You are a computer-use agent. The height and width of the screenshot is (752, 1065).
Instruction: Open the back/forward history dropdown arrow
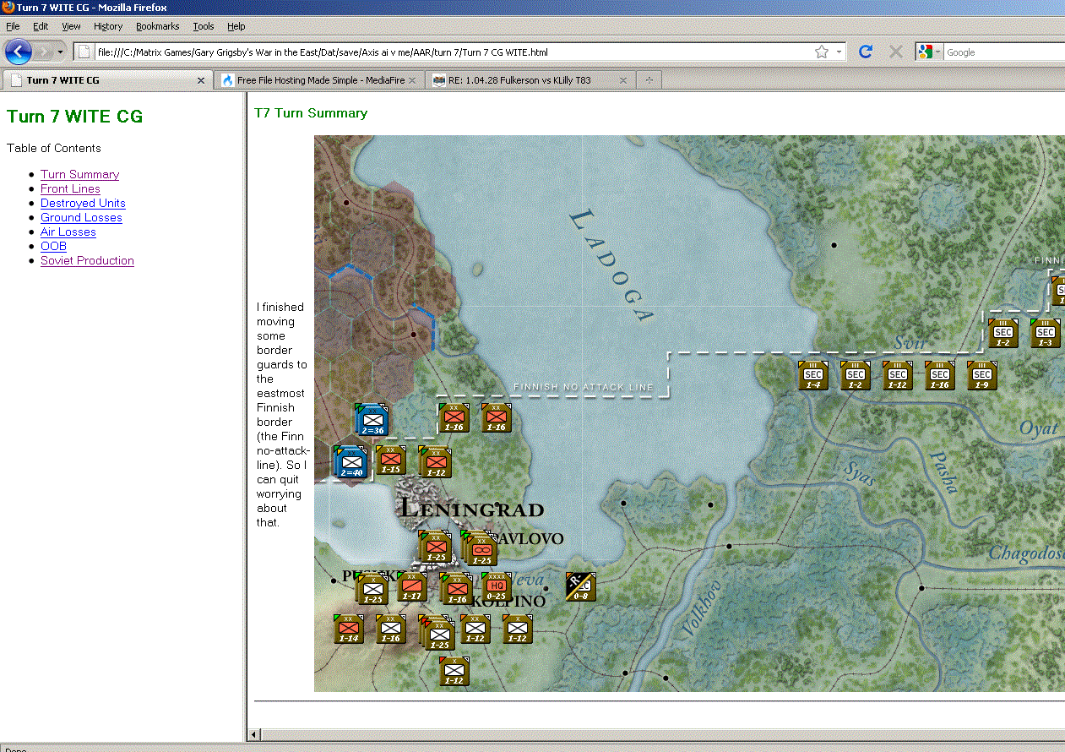[61, 52]
